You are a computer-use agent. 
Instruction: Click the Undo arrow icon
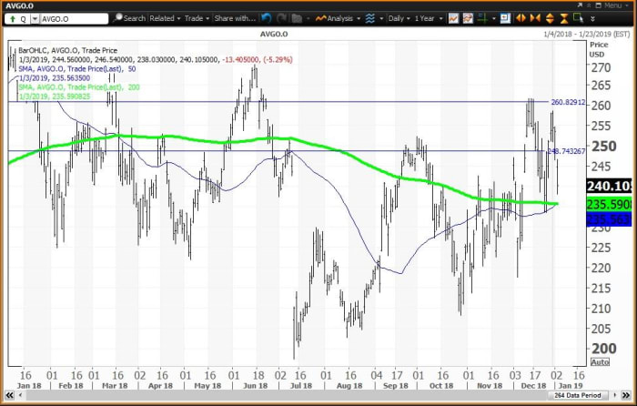[266, 18]
